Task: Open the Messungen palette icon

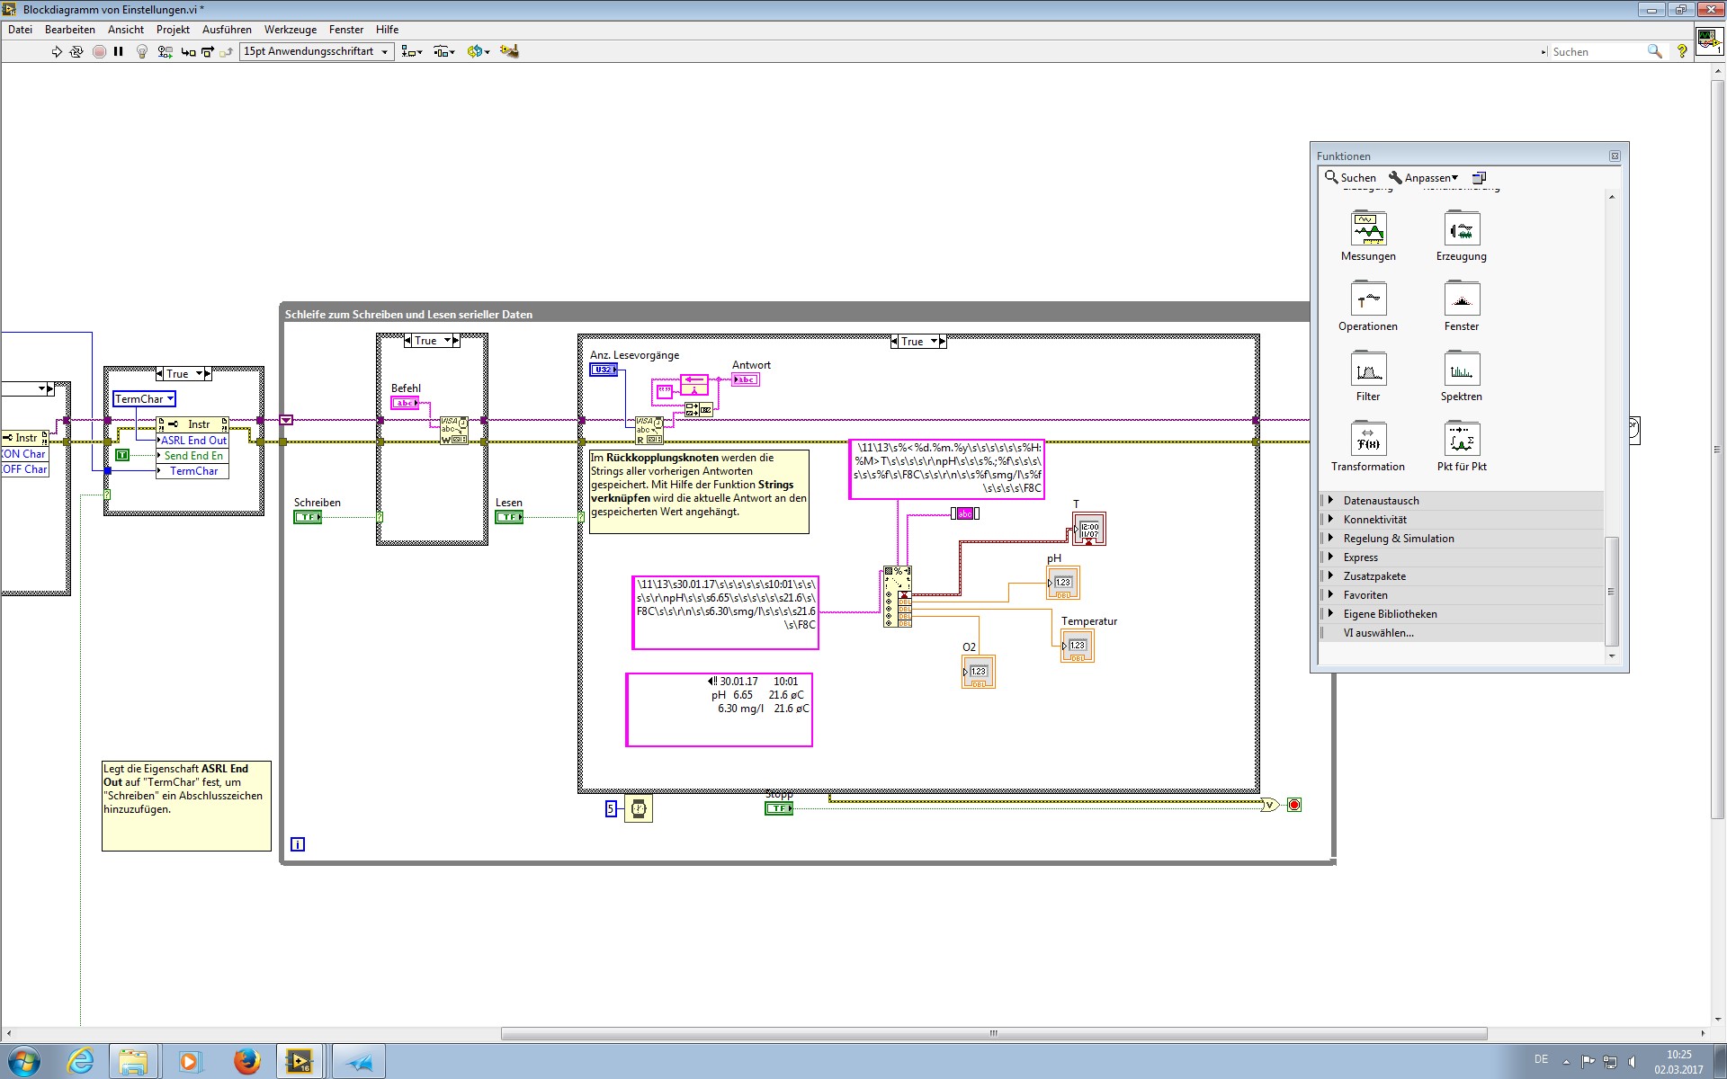Action: [x=1368, y=228]
